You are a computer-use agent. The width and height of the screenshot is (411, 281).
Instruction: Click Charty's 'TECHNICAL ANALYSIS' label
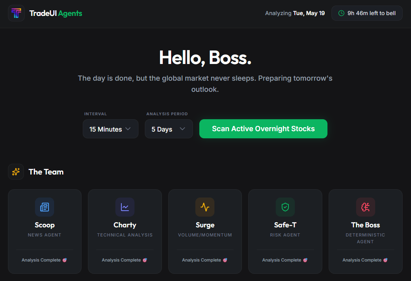125,235
